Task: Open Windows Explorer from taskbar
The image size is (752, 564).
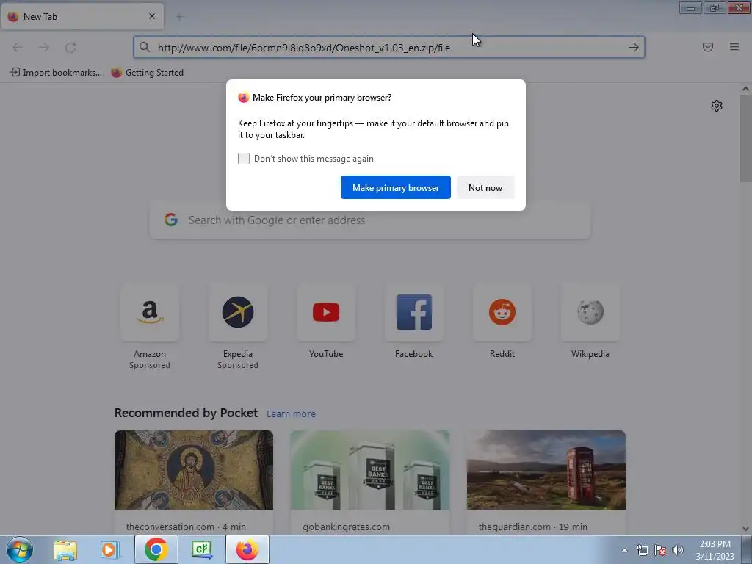Action: (x=65, y=550)
